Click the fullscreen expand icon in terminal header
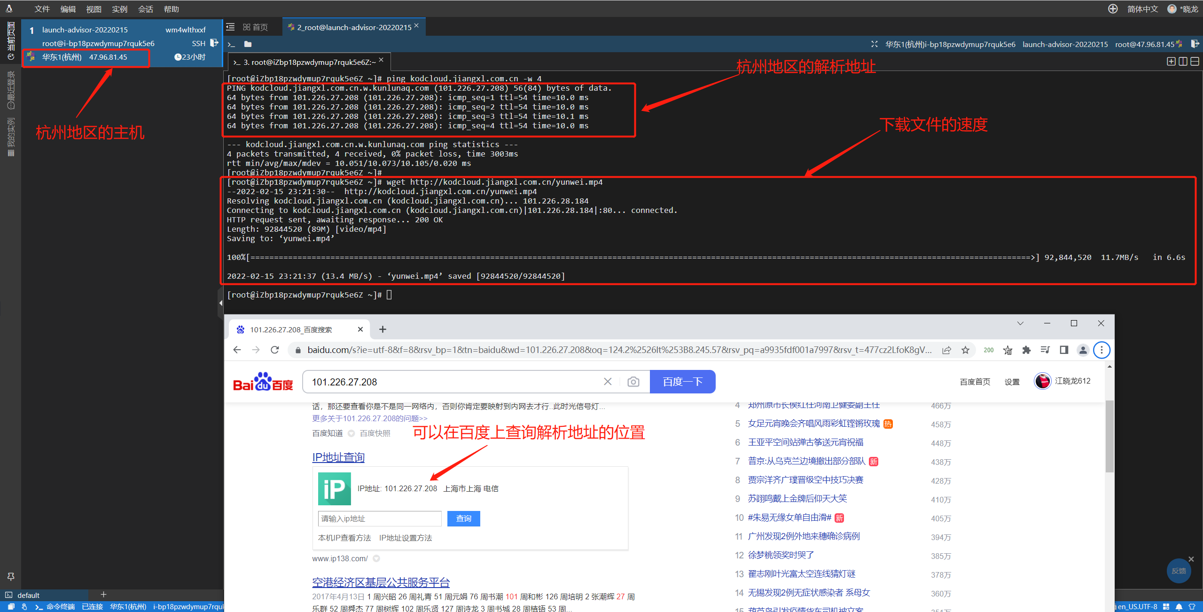 pyautogui.click(x=874, y=44)
